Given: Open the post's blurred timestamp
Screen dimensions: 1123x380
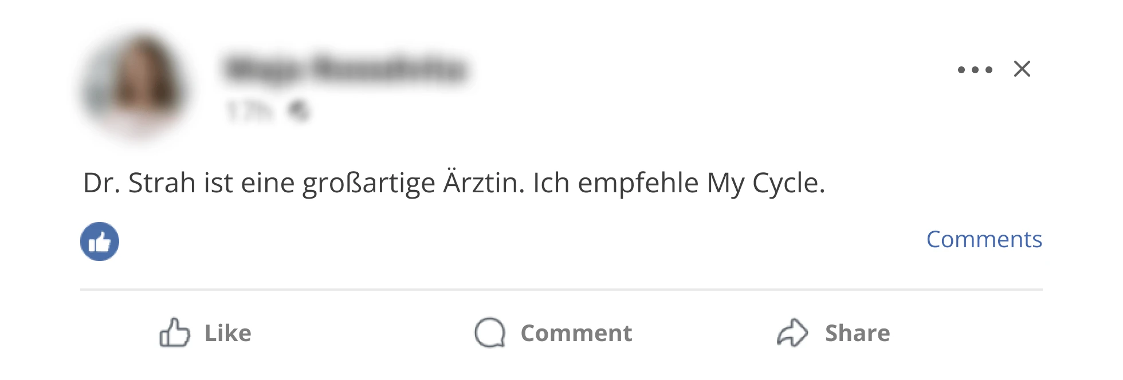Looking at the screenshot, I should coord(248,110).
